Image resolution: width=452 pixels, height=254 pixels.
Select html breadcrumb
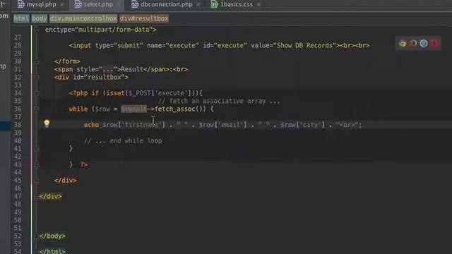point(21,18)
